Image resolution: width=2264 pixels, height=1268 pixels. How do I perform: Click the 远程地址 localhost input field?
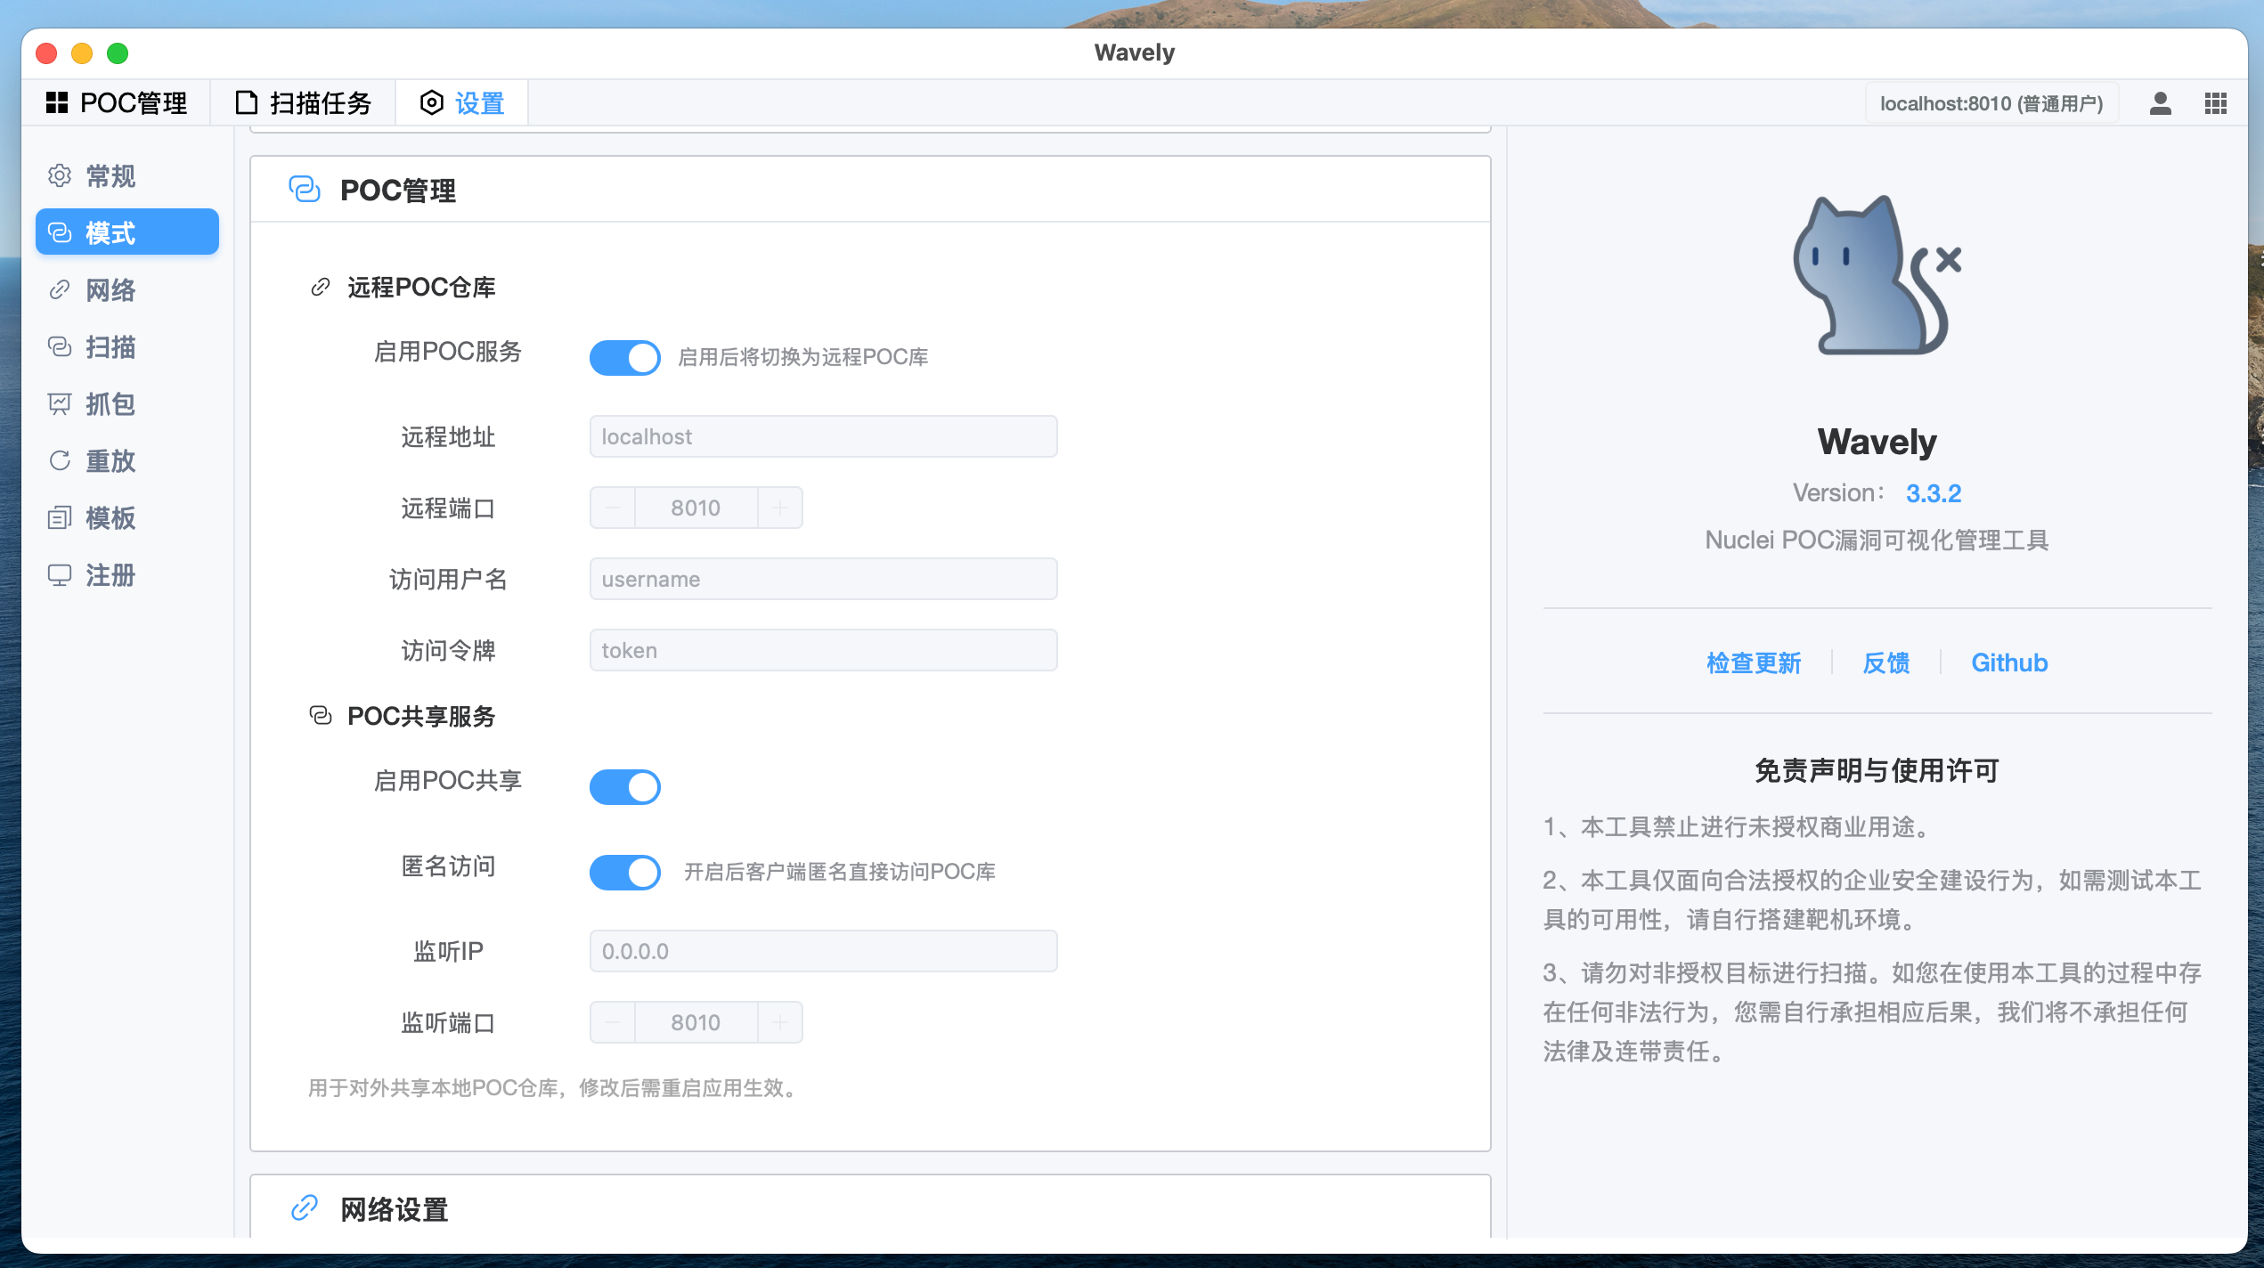pyautogui.click(x=823, y=436)
